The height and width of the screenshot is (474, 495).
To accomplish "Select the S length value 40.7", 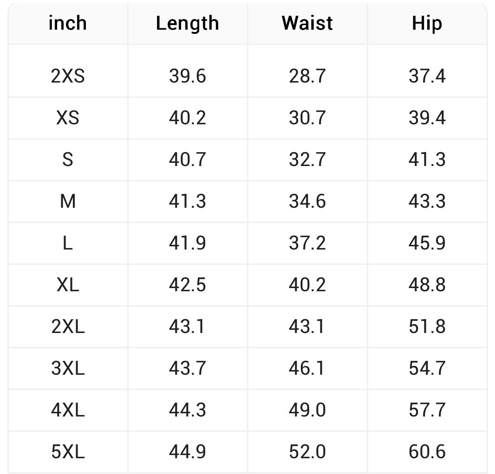I will point(187,160).
